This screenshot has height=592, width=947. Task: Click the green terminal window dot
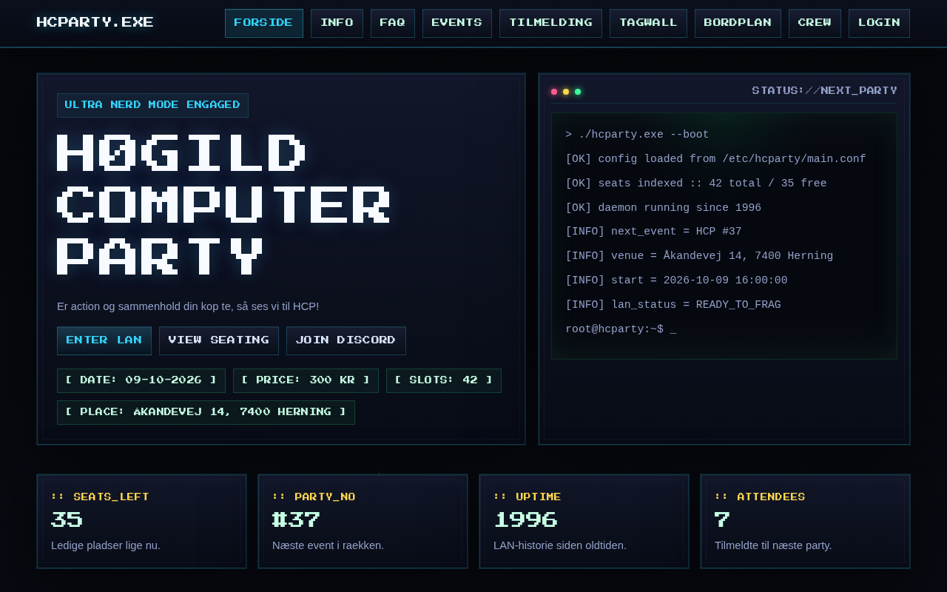coord(578,92)
